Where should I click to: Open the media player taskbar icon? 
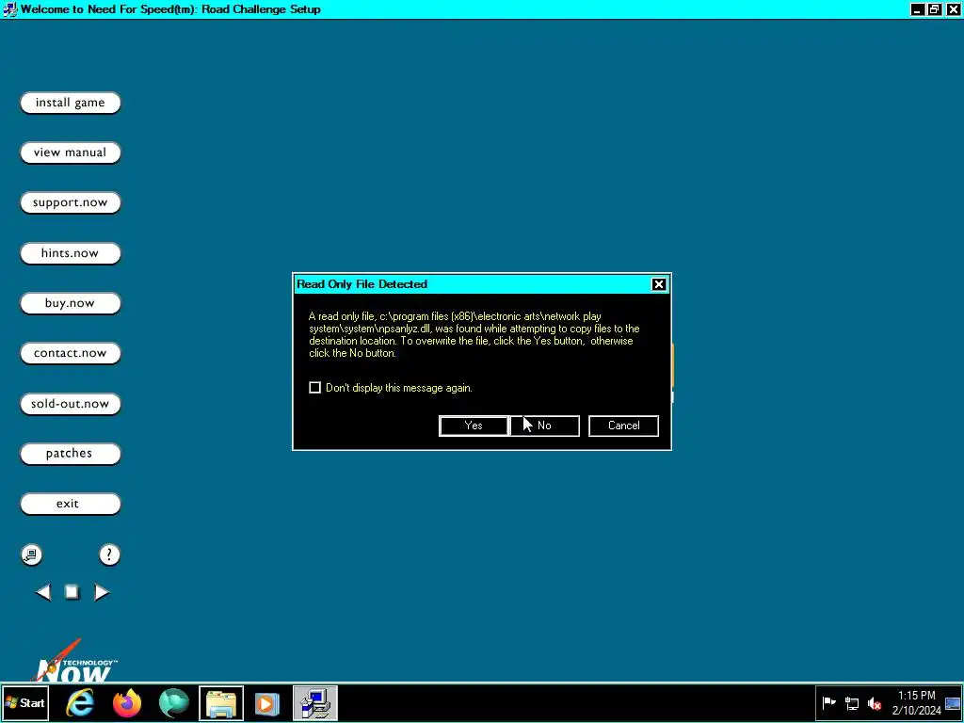tap(267, 702)
